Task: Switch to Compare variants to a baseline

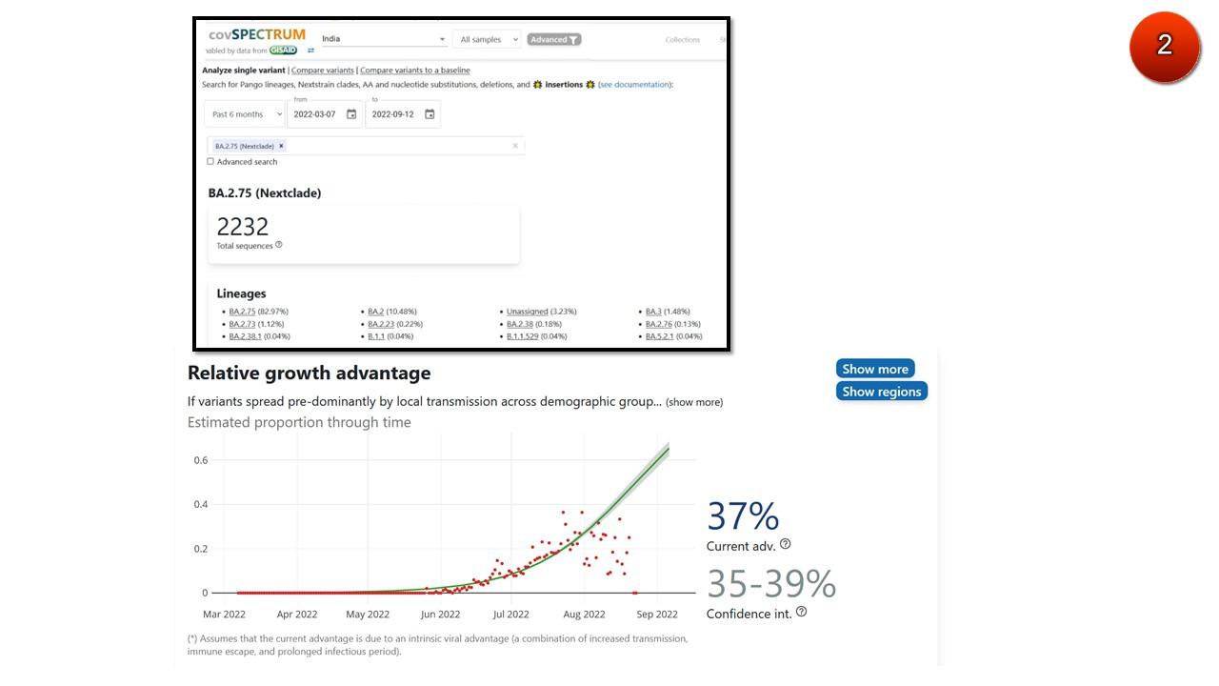Action: point(414,71)
